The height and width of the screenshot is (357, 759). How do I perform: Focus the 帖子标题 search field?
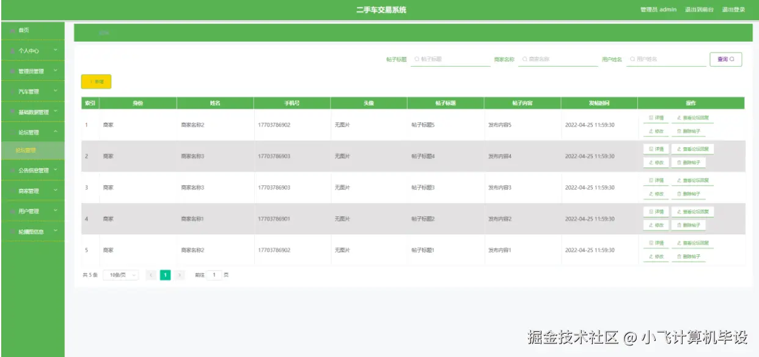click(450, 59)
